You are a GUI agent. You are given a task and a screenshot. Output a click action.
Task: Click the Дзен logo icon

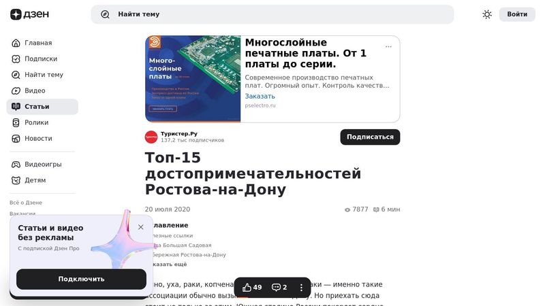(16, 14)
